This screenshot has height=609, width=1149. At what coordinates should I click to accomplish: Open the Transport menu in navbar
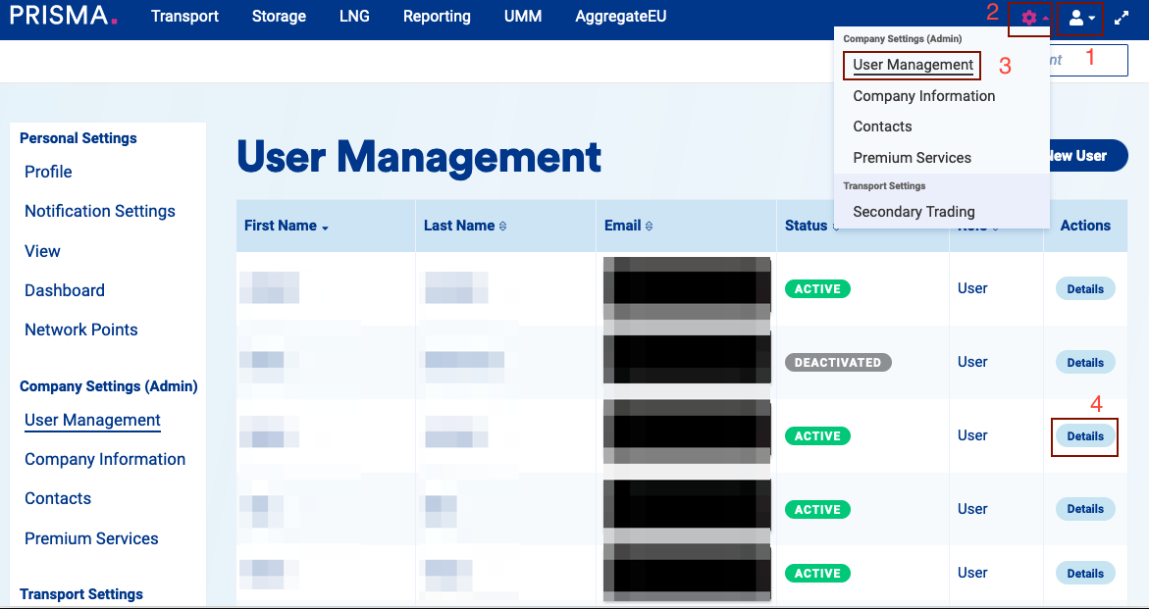(x=184, y=17)
